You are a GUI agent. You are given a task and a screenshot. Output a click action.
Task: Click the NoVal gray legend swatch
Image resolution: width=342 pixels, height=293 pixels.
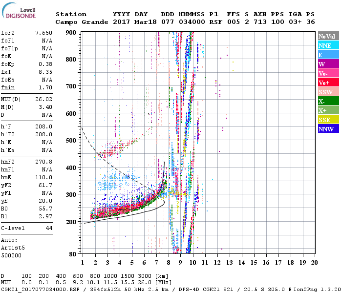(x=327, y=36)
